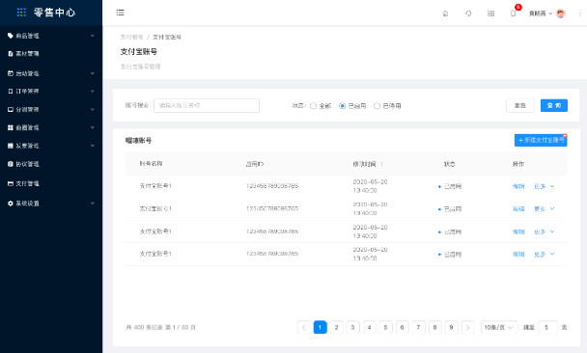587x353 pixels.
Task: Click 编辑 link in first table row
Action: click(x=518, y=186)
